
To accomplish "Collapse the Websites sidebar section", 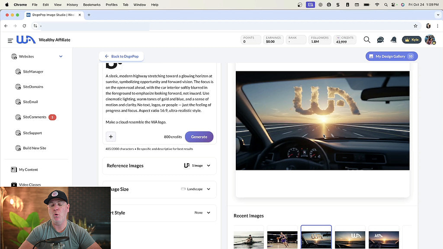I will pos(61,57).
